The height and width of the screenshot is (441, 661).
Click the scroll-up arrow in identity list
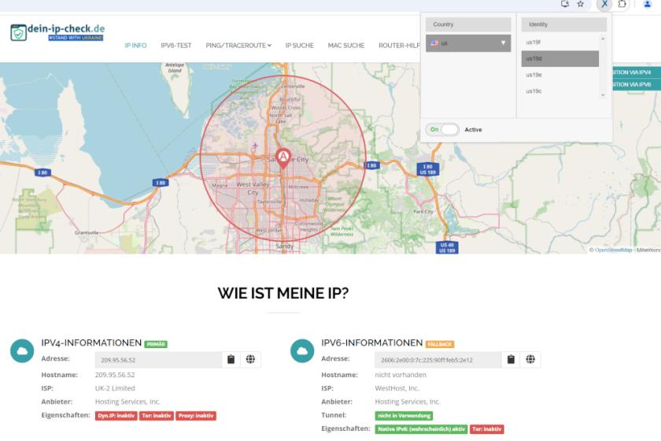pyautogui.click(x=603, y=39)
